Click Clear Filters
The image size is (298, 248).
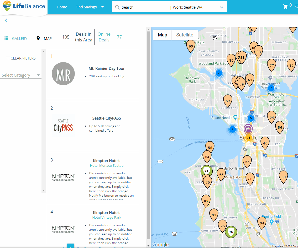pyautogui.click(x=21, y=58)
